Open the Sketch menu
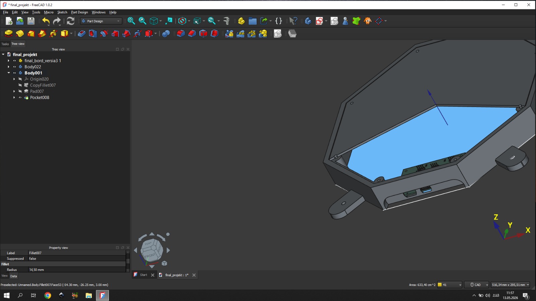Image resolution: width=536 pixels, height=301 pixels. [x=62, y=12]
